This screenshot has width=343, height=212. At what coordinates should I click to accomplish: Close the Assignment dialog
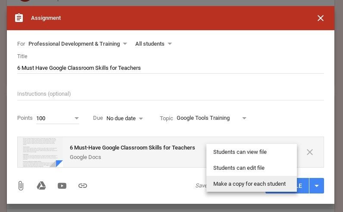[321, 18]
